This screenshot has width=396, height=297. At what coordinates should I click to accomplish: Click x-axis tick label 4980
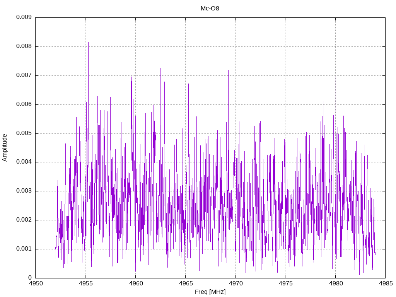[x=336, y=283]
